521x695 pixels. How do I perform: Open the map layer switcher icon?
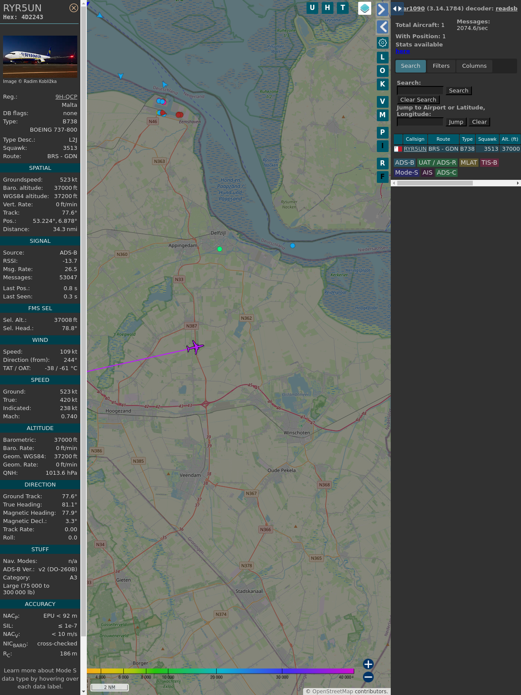point(365,8)
